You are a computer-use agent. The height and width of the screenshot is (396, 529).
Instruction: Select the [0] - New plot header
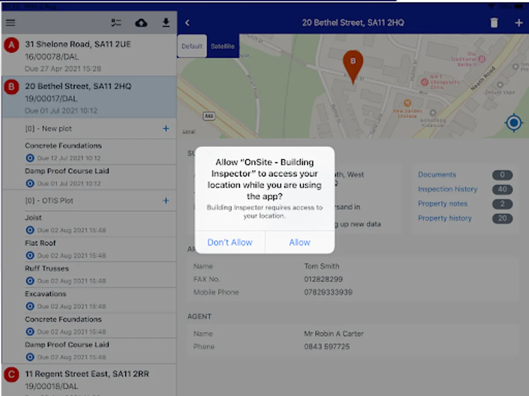pos(48,129)
